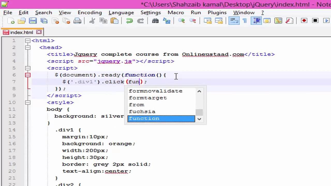Select the index.html document tab

[x=22, y=32]
